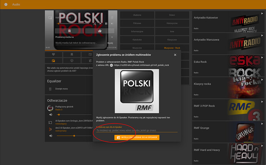Select RMF Grunge station
The height and width of the screenshot is (165, 266).
[228, 132]
